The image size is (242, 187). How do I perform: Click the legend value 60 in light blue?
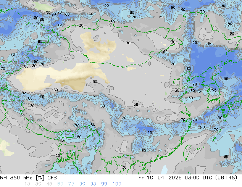(60, 184)
